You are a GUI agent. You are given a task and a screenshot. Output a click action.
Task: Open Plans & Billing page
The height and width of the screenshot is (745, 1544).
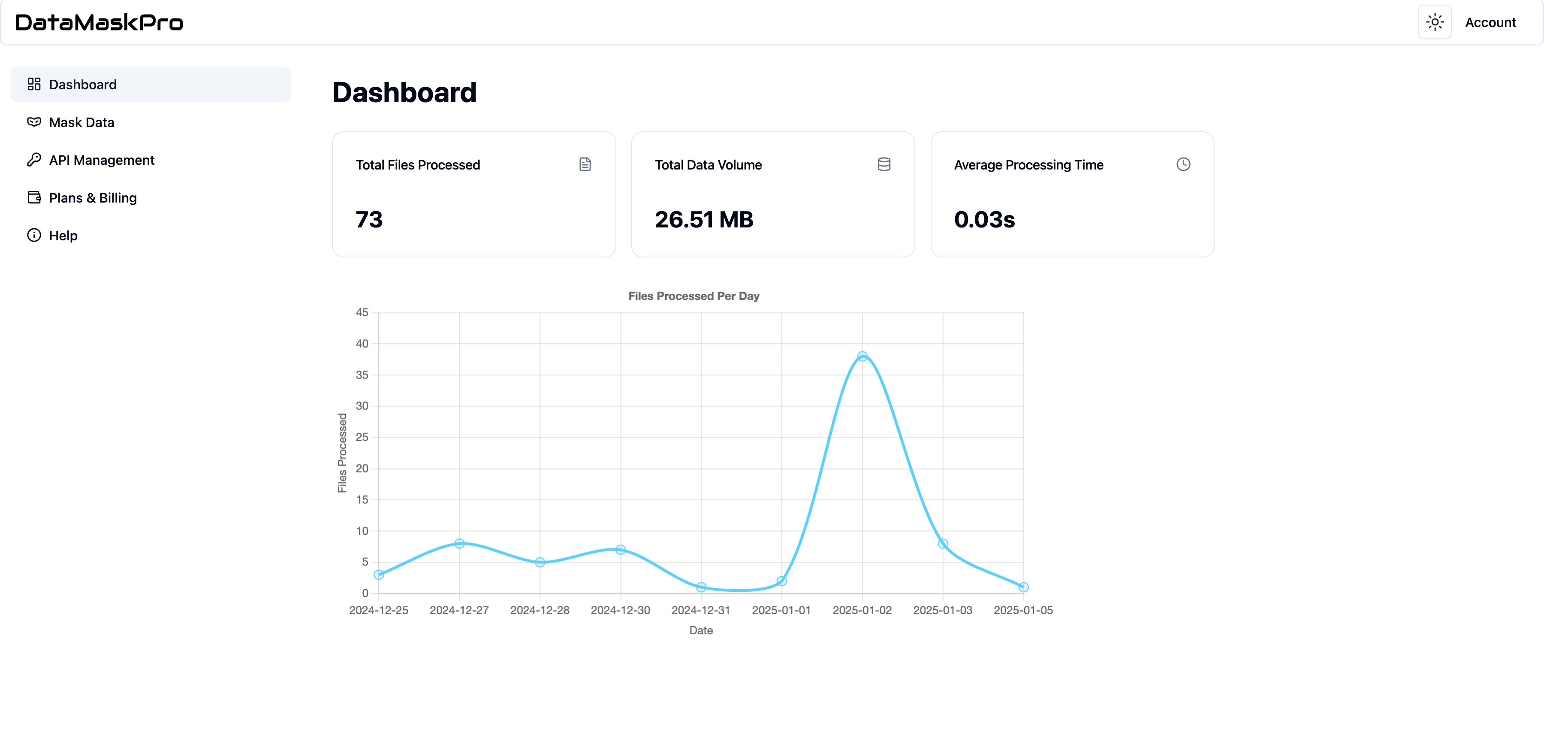[x=92, y=197]
